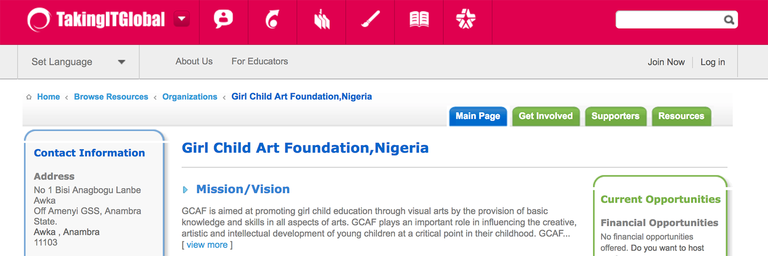Image resolution: width=768 pixels, height=256 pixels.
Task: Select the paintbrush icon in header
Action: (370, 20)
